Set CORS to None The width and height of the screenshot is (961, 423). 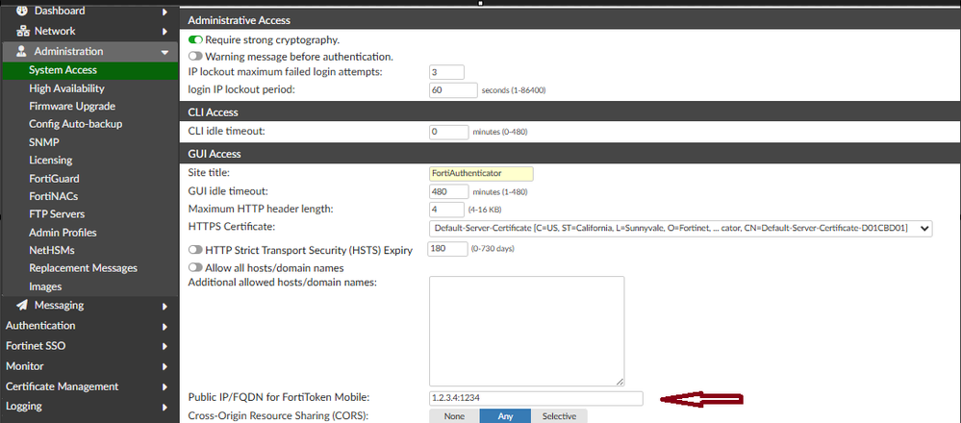(454, 416)
